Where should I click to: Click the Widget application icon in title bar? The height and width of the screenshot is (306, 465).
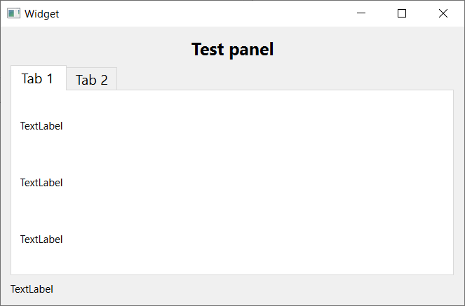coord(13,13)
